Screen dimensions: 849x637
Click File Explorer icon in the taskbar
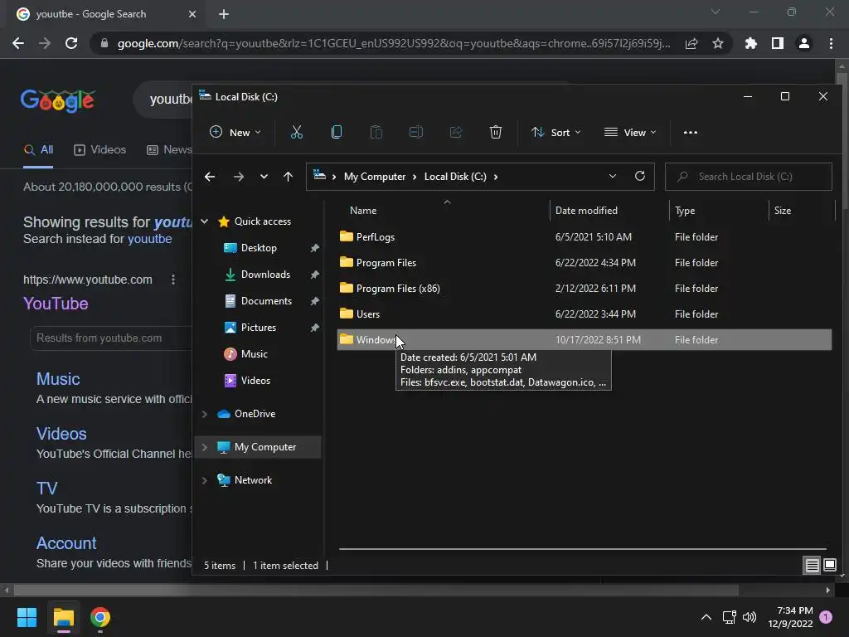[x=63, y=617]
